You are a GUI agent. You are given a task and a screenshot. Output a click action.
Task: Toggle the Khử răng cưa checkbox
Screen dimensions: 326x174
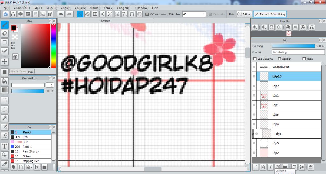pos(147,14)
